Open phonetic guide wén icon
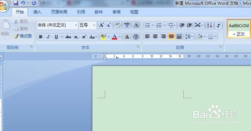The image size is (251, 131). pos(127,25)
